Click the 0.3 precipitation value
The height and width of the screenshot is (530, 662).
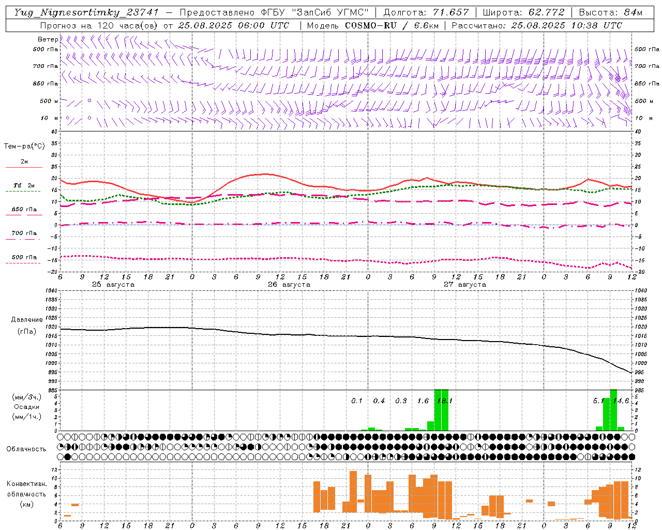[x=401, y=401]
